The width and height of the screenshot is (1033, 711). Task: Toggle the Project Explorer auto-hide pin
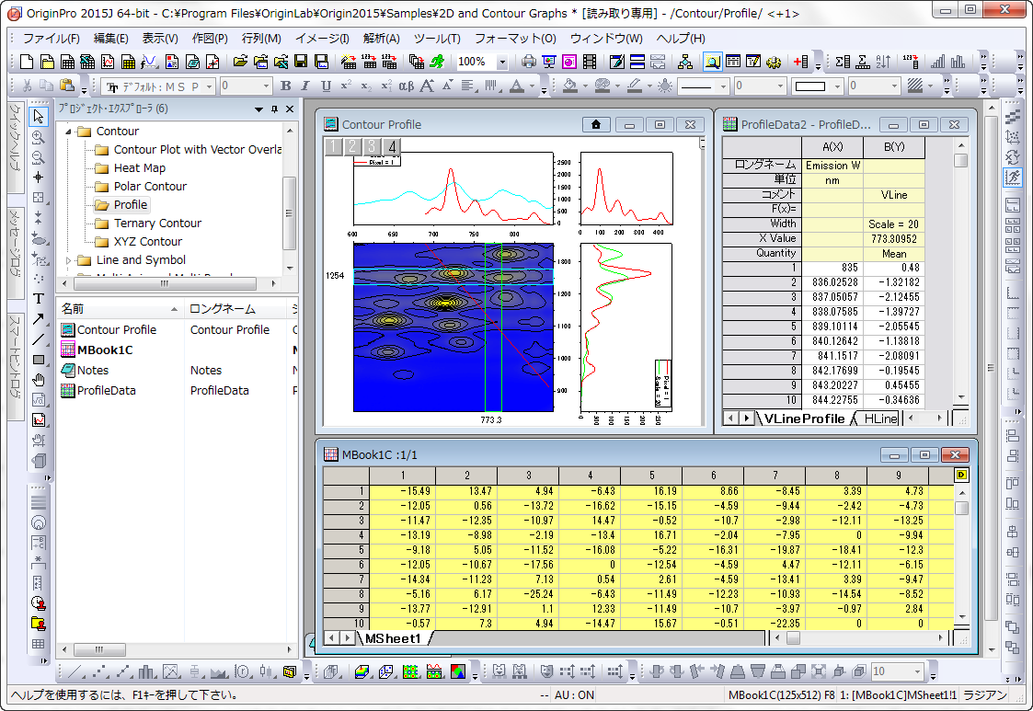pyautogui.click(x=274, y=109)
